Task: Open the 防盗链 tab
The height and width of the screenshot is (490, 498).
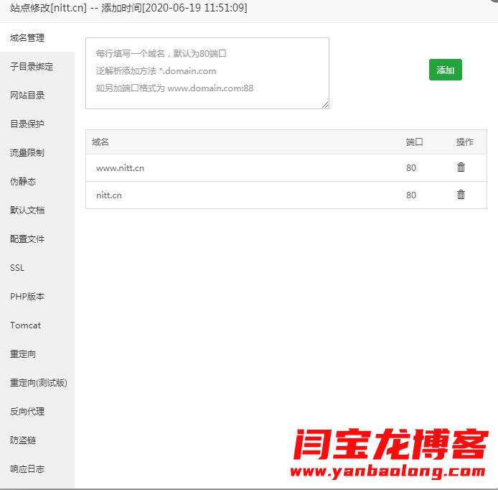Action: click(x=23, y=440)
